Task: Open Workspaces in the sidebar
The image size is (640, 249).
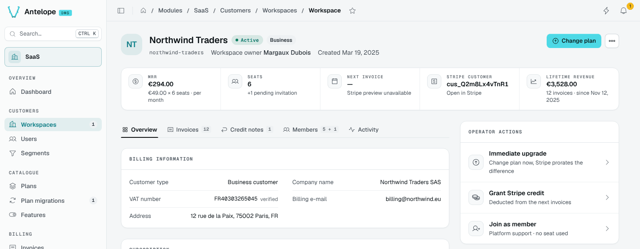Action: [x=53, y=124]
